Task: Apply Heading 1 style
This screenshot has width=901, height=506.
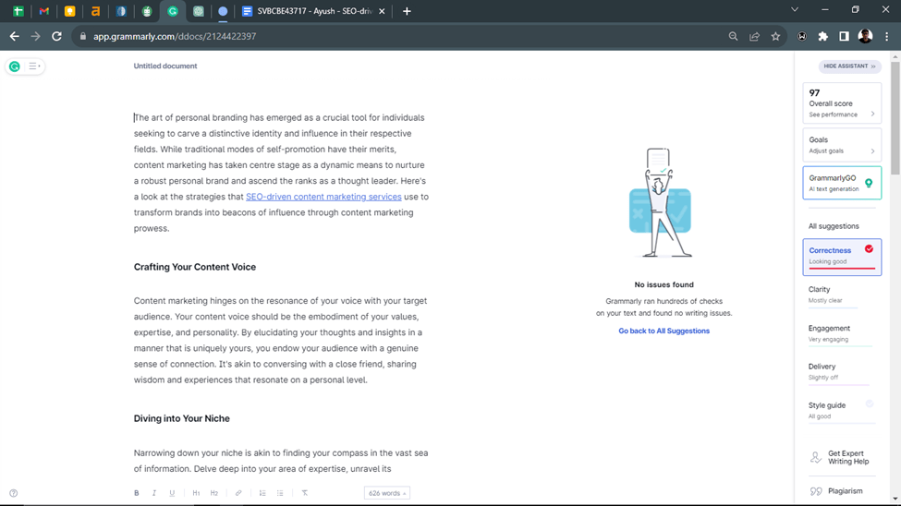Action: tap(196, 493)
